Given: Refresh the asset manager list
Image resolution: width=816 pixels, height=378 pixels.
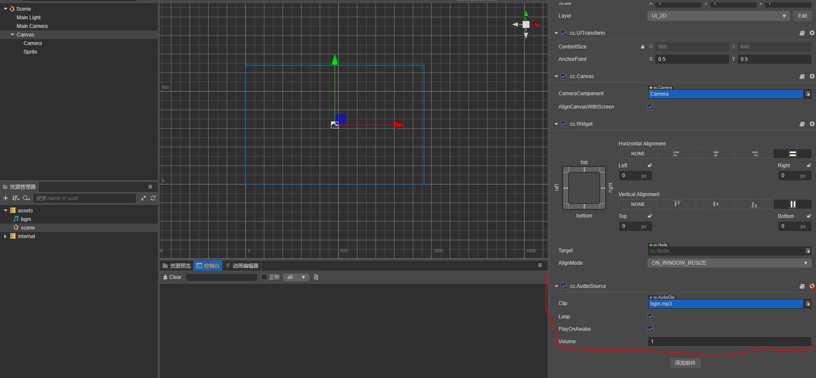Looking at the screenshot, I should pyautogui.click(x=153, y=198).
